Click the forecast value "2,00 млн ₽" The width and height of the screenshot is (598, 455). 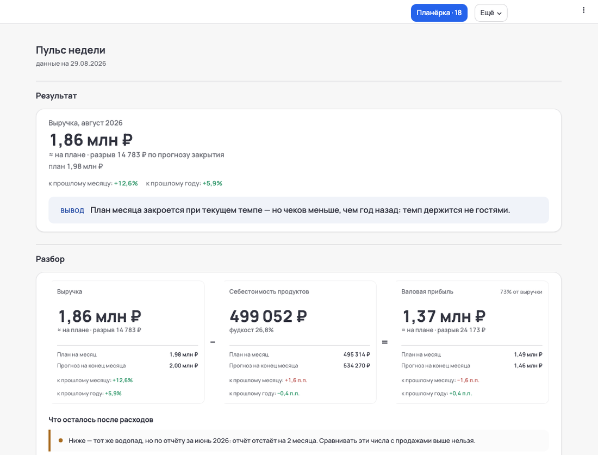[x=184, y=365]
